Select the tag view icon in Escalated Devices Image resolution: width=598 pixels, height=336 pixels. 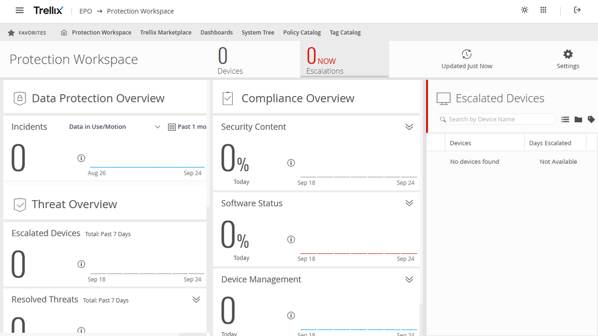[x=592, y=119]
